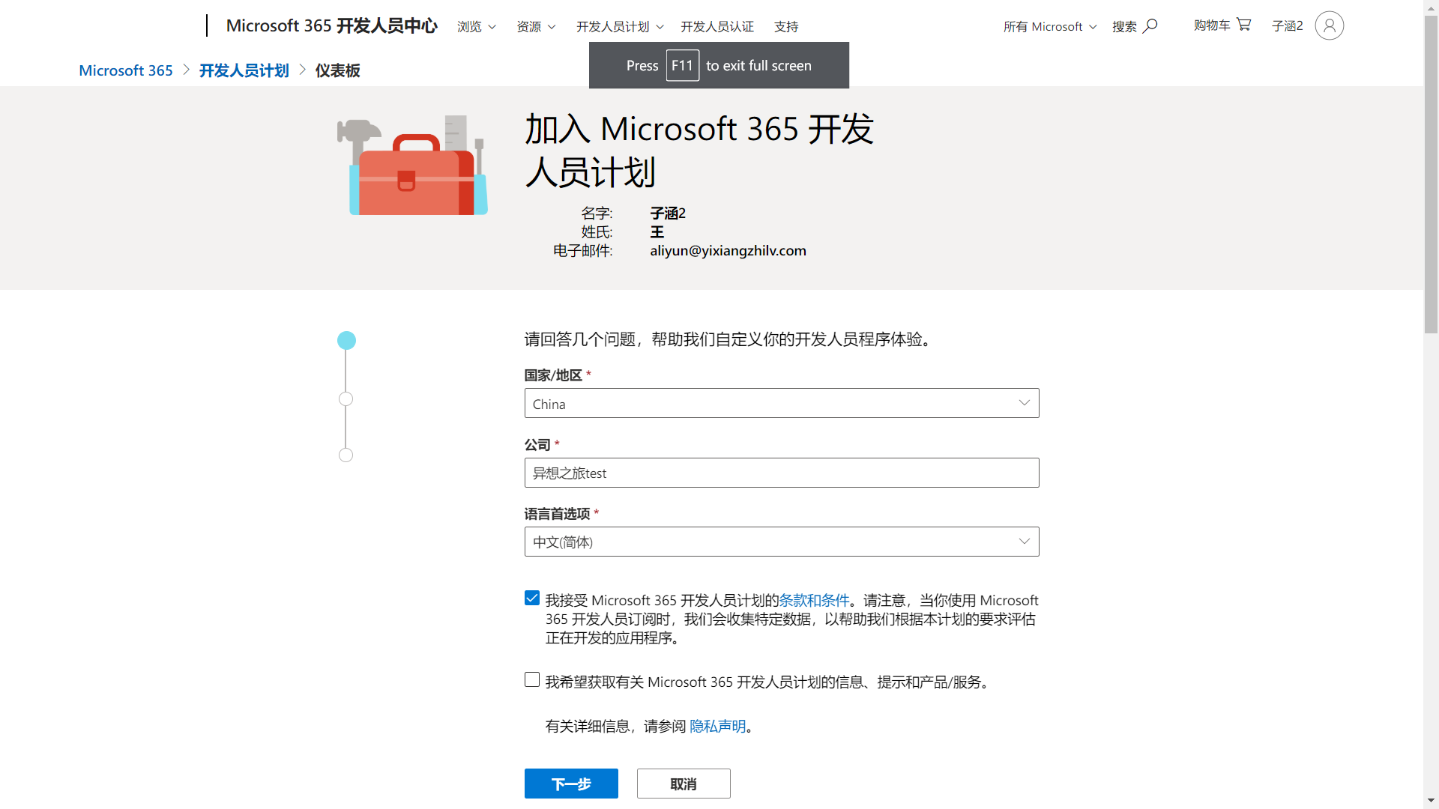Click the 下一步 button
1439x809 pixels.
coord(571,784)
